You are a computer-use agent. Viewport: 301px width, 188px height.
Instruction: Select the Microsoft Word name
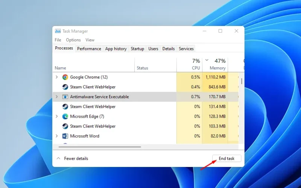(x=84, y=136)
